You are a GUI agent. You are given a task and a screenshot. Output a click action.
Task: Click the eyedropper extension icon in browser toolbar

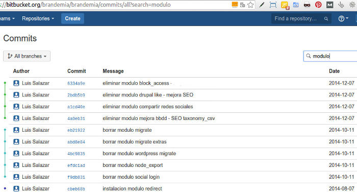coord(262,5)
